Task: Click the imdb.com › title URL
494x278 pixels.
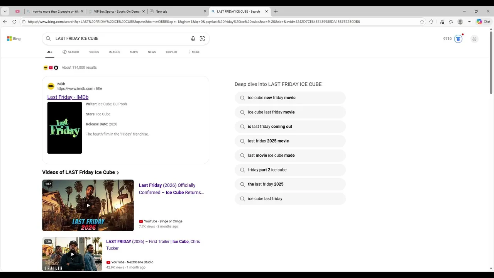Action: 79,88
